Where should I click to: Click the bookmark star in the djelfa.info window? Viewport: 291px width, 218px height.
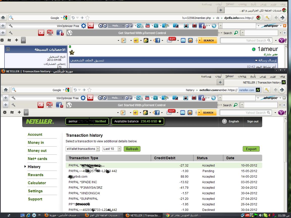[x=87, y=18]
